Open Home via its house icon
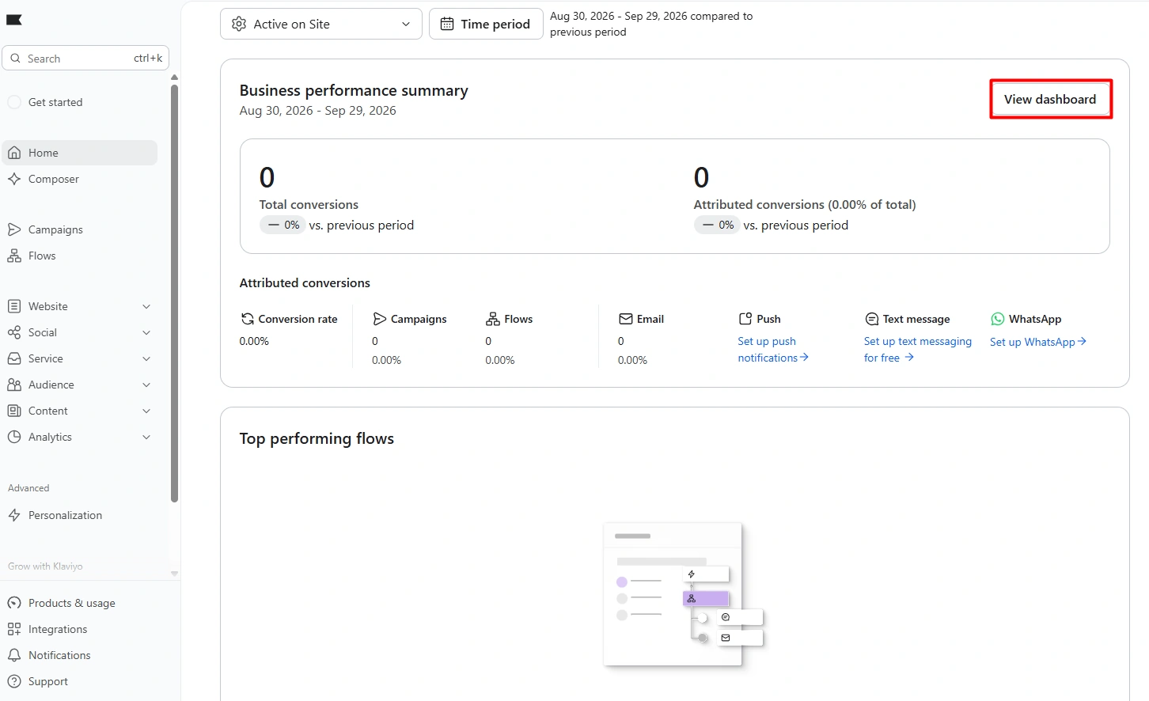1149x701 pixels. pos(14,153)
